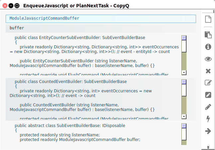The height and width of the screenshot is (150, 215).
Task: Click the Edit item pencil-in-square icon
Action: [208, 83]
